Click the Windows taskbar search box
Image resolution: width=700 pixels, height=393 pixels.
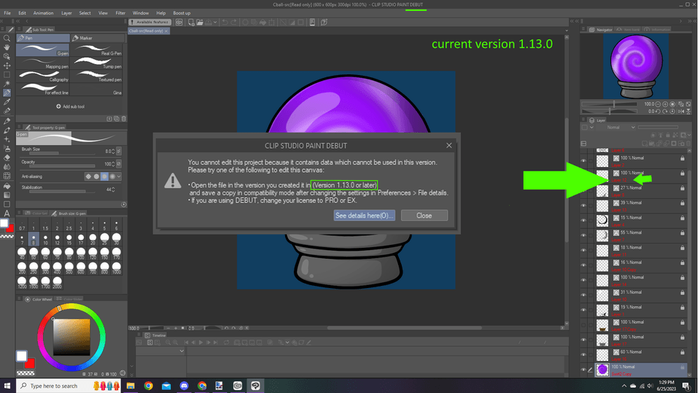[x=69, y=386]
